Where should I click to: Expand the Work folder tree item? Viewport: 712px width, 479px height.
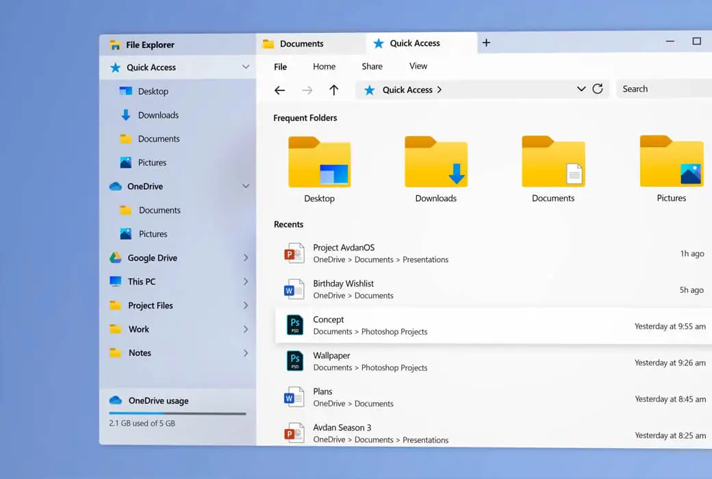coord(246,328)
